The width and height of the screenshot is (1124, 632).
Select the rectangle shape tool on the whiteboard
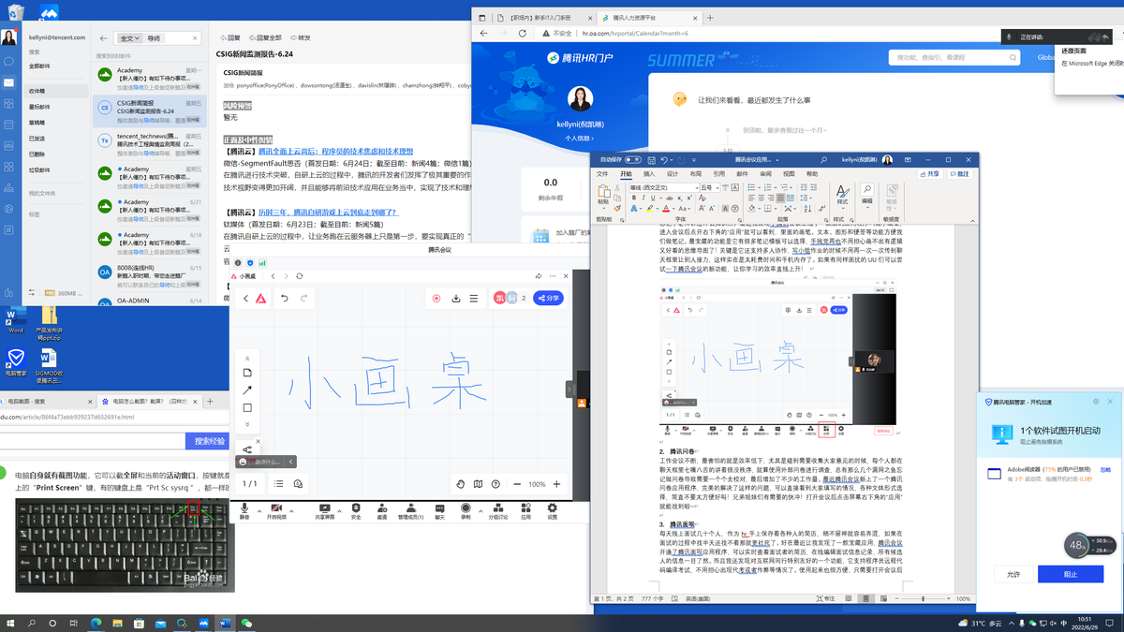(x=247, y=408)
